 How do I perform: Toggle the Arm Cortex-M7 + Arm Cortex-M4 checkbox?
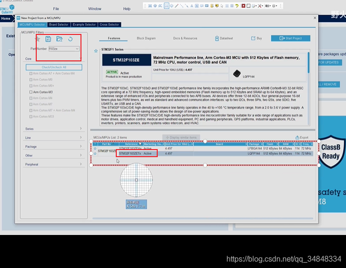(31, 110)
